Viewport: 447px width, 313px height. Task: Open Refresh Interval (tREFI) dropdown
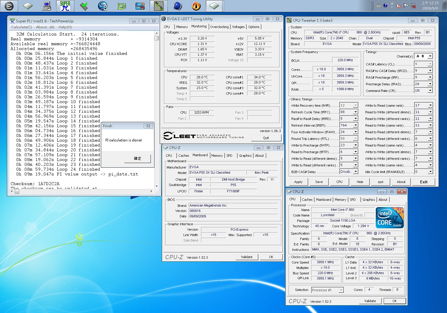356,125
